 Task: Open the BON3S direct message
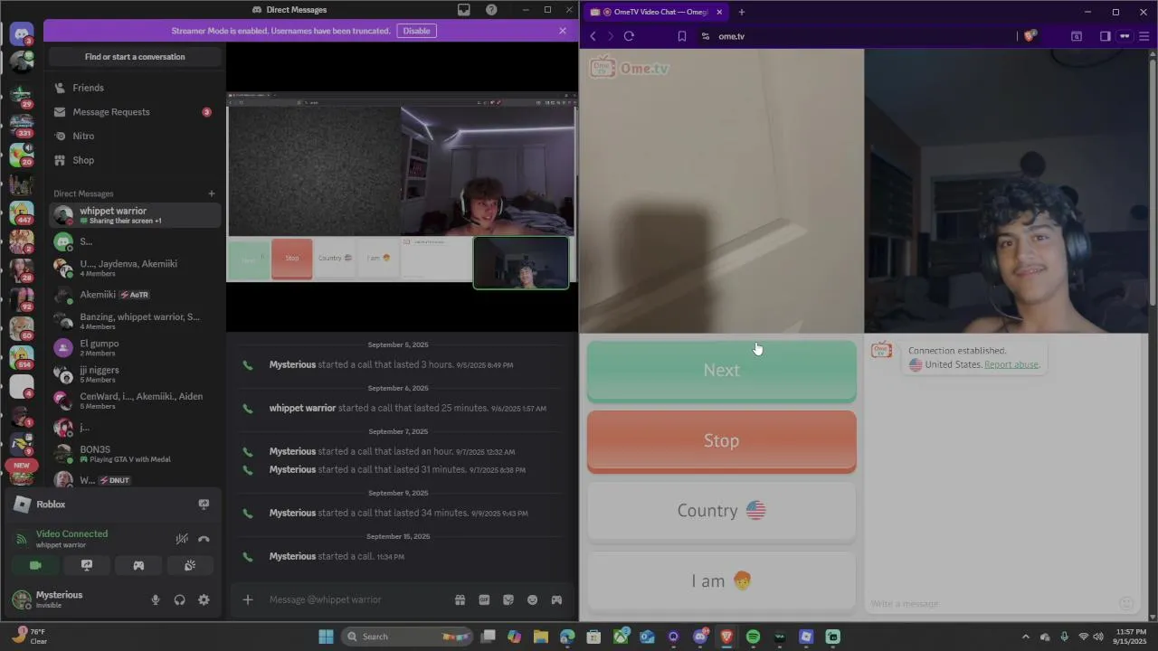pos(135,454)
